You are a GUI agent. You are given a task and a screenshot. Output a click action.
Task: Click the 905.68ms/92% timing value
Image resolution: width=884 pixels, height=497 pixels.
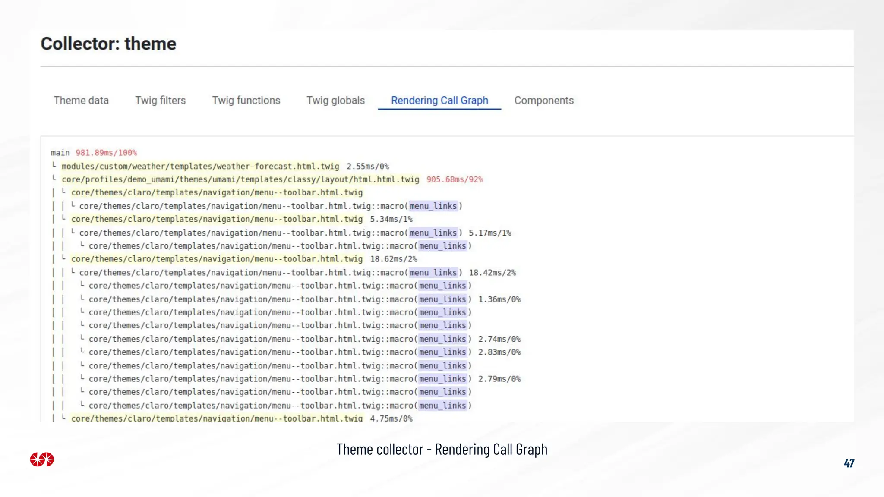[455, 179]
